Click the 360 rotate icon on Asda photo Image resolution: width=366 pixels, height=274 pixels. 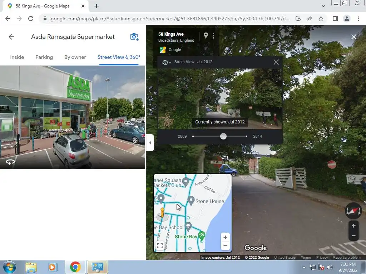pos(10,162)
